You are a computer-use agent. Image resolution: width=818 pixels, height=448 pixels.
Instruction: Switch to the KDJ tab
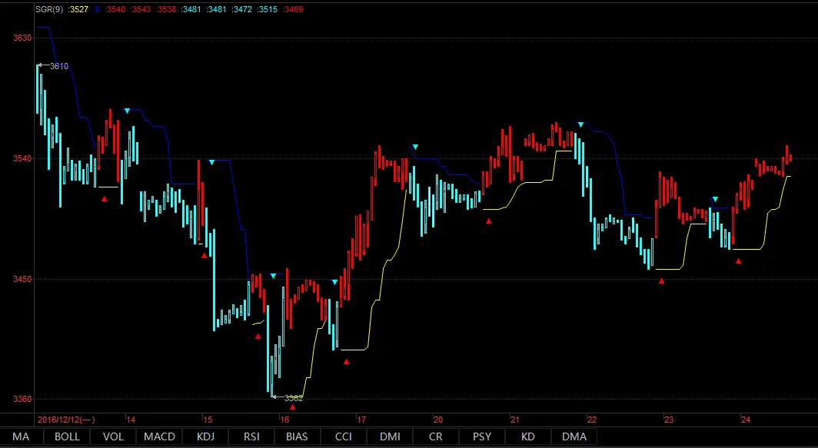[205, 436]
